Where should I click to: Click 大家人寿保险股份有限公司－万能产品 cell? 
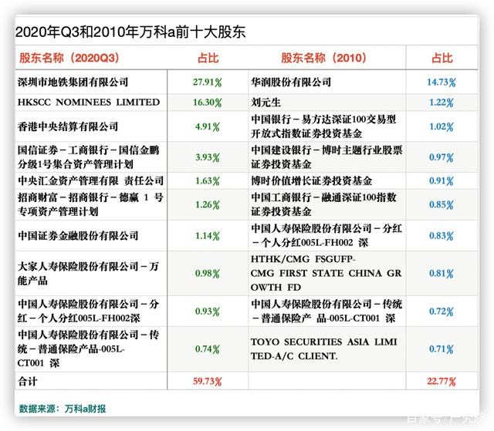click(88, 273)
